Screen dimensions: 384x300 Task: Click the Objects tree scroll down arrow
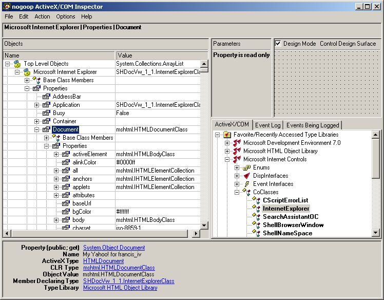(x=204, y=226)
